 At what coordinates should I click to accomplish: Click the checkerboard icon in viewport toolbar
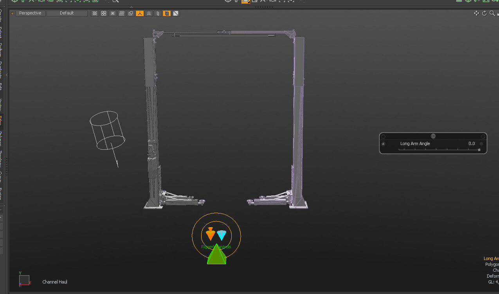(94, 13)
